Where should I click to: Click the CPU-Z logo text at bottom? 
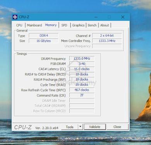pyautogui.click(x=23, y=127)
